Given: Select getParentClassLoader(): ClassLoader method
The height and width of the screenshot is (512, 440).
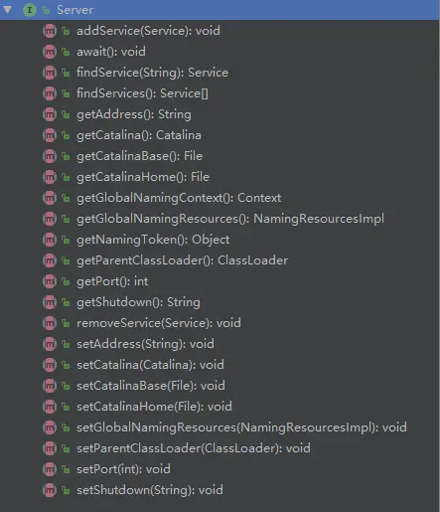Looking at the screenshot, I should (x=182, y=260).
